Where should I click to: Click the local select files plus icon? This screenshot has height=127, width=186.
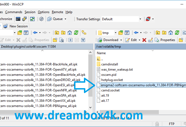tap(71, 40)
